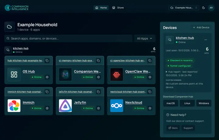Open the Docs link button
Image resolution: width=219 pixels, height=140 pixels.
(x=173, y=128)
